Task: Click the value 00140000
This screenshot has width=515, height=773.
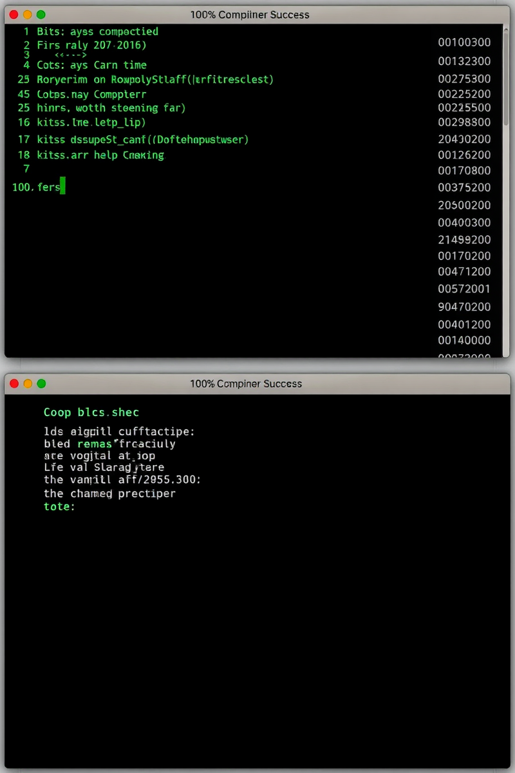Action: tap(464, 341)
